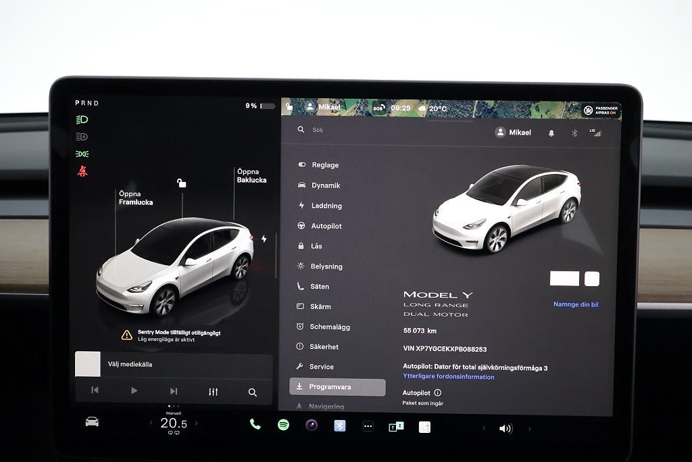Open notifications bell icon
The width and height of the screenshot is (692, 462).
click(x=551, y=133)
